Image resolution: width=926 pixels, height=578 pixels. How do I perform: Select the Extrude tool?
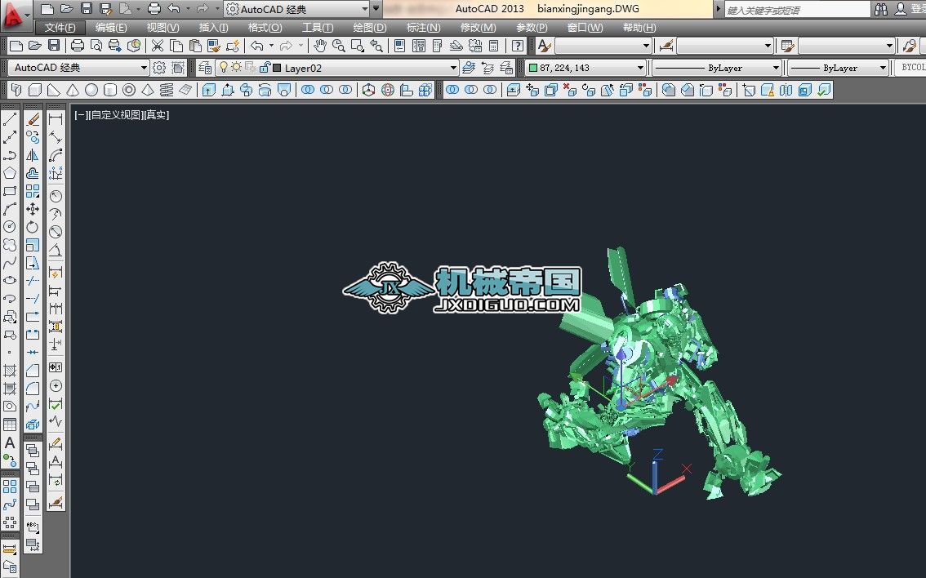pyautogui.click(x=208, y=90)
